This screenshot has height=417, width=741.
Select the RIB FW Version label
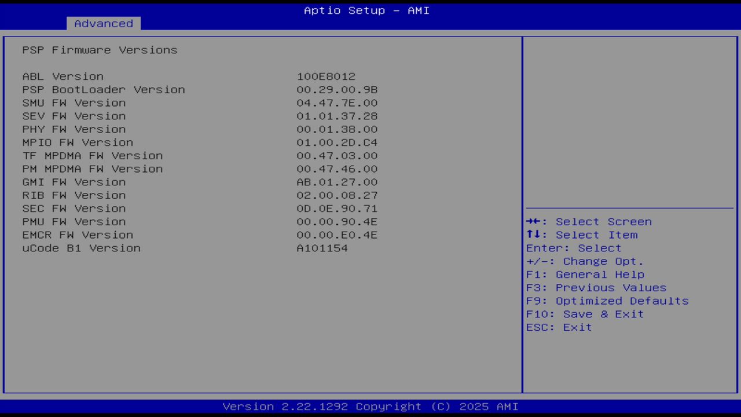(x=74, y=195)
